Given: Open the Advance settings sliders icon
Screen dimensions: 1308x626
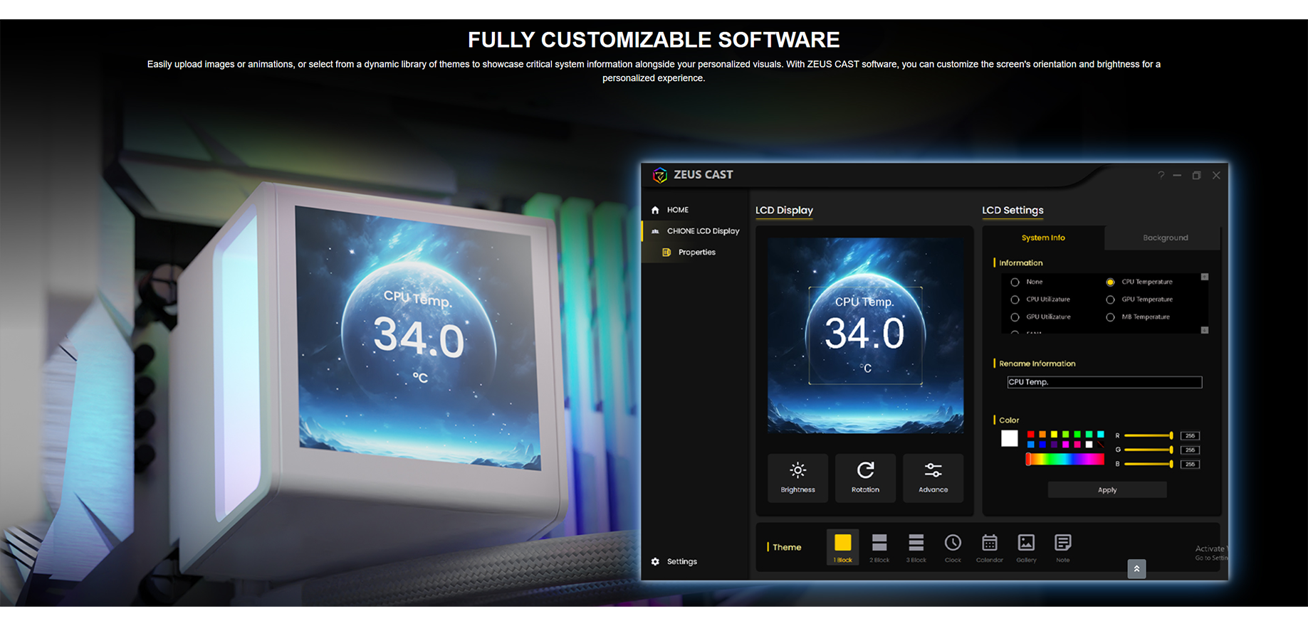Looking at the screenshot, I should pyautogui.click(x=933, y=477).
